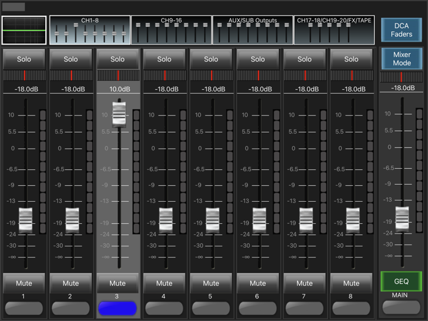
Task: Mute channel 4
Action: tap(164, 283)
